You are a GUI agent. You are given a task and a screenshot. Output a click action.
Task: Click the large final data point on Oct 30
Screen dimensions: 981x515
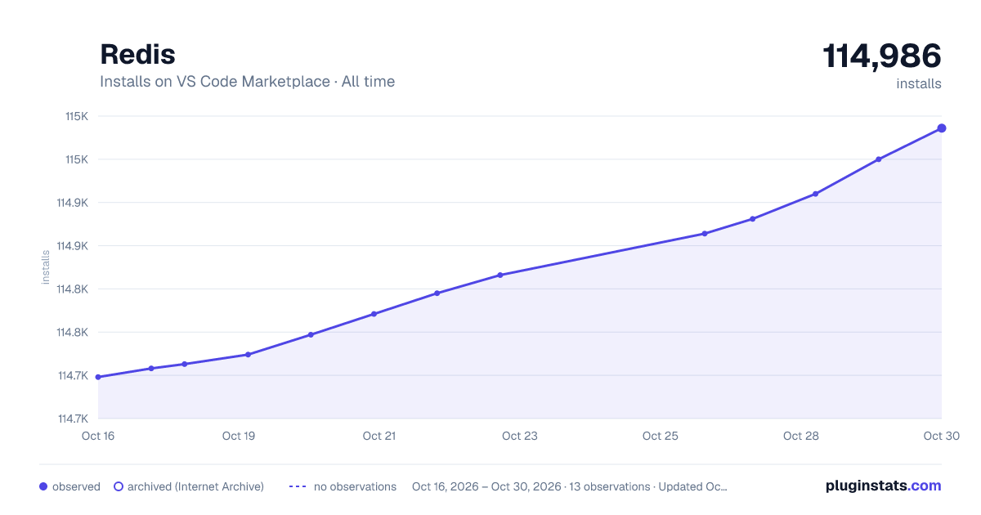pyautogui.click(x=942, y=128)
